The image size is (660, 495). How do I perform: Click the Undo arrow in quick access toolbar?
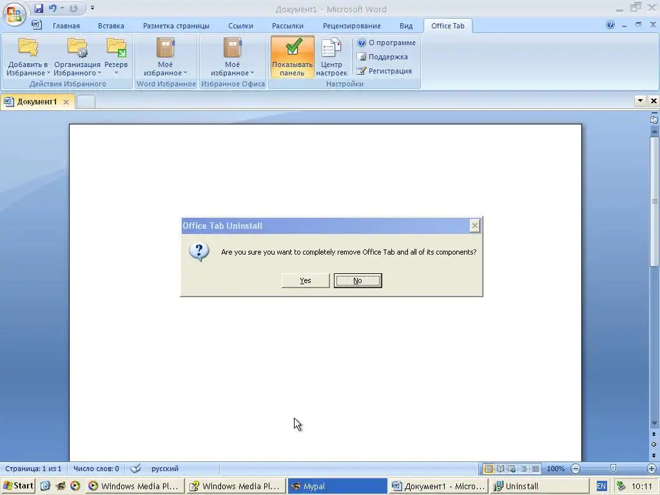(53, 8)
